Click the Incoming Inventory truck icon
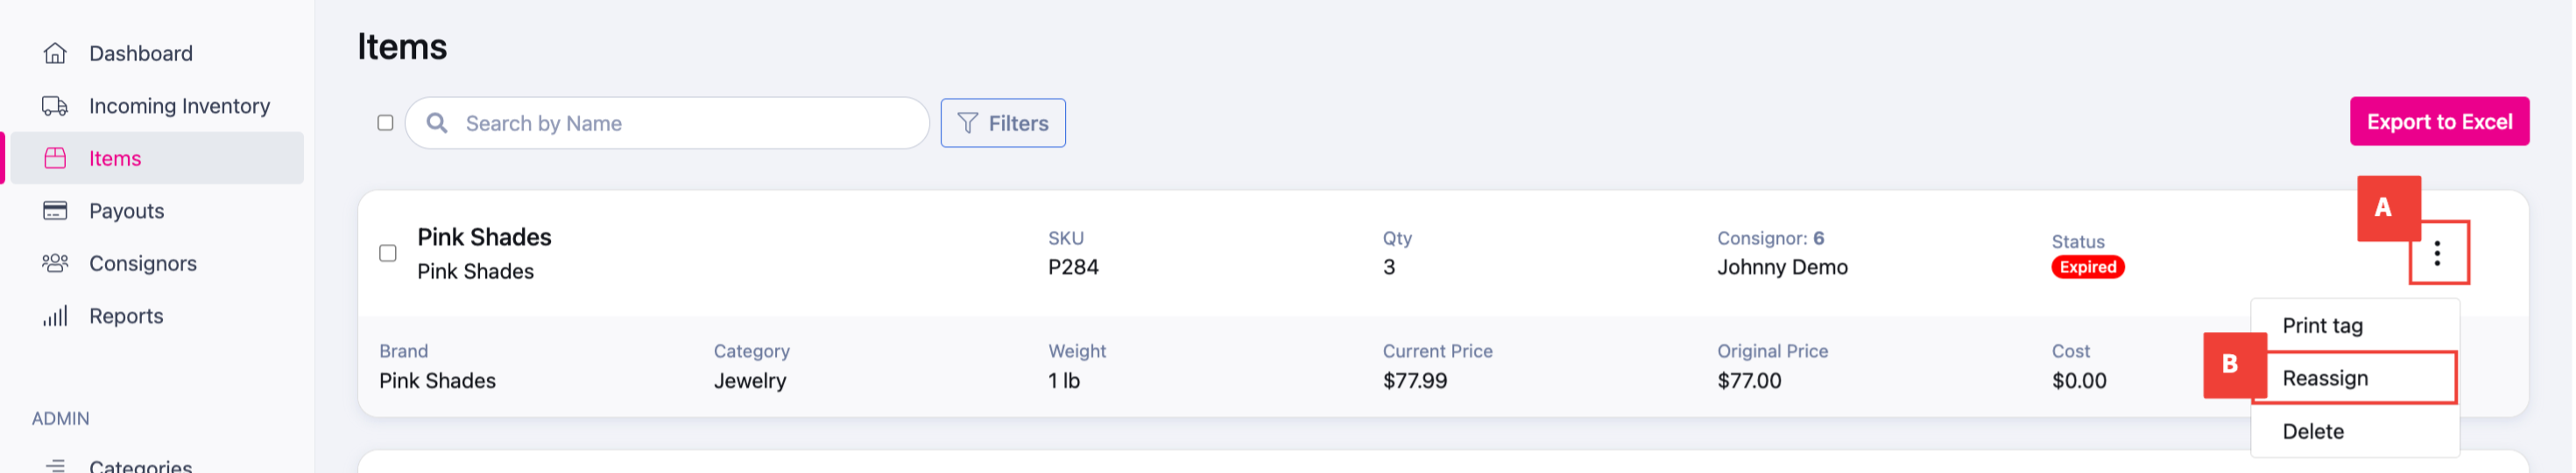 [55, 106]
